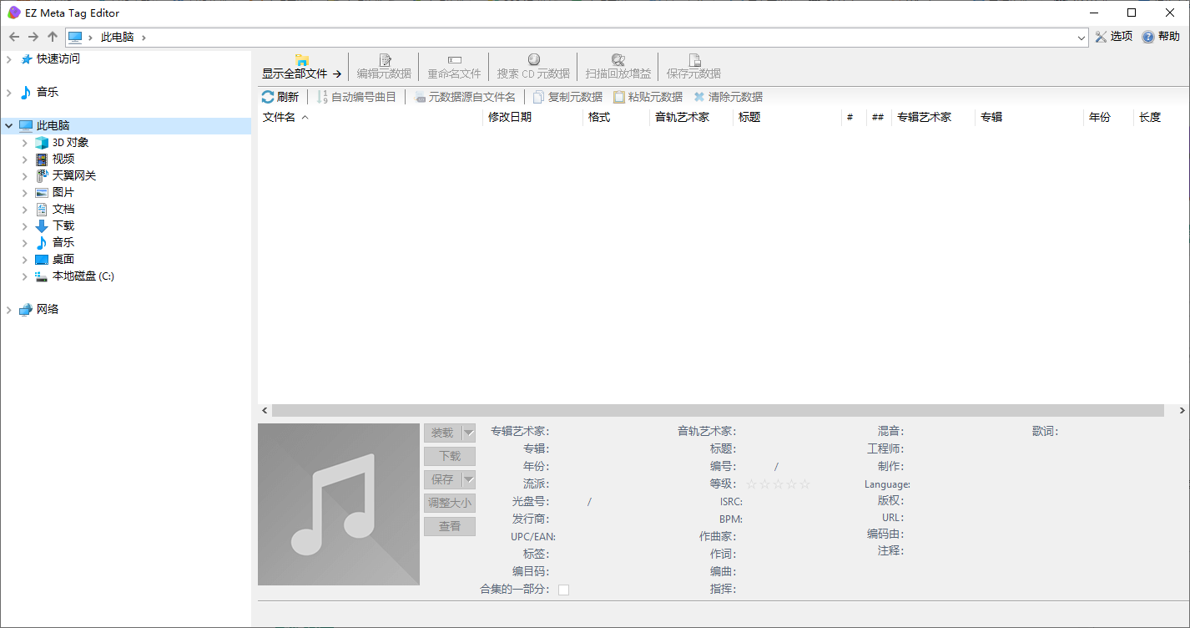
Task: Open the 装载 dropdown arrow
Action: tap(468, 433)
